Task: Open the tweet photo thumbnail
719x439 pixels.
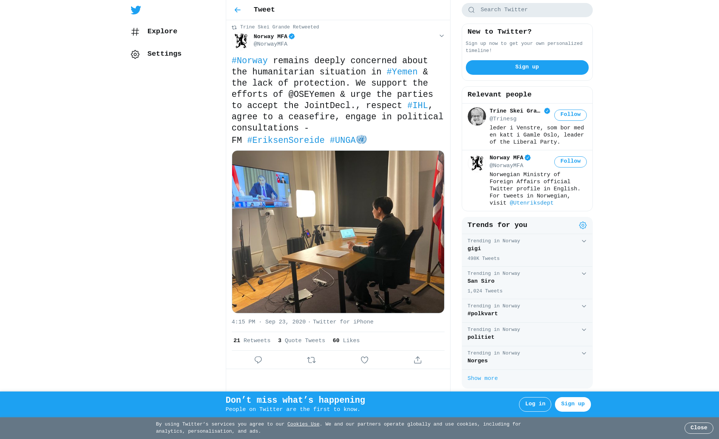Action: (x=338, y=232)
